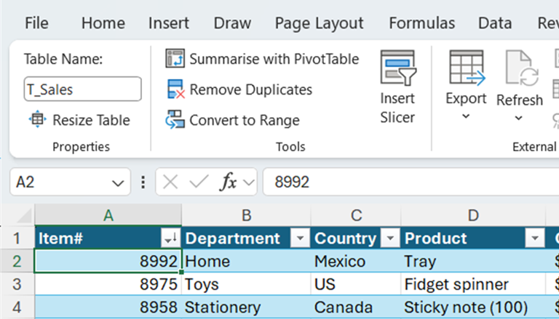The height and width of the screenshot is (319, 559).
Task: Open the Country column filter dropdown
Action: tap(390, 238)
